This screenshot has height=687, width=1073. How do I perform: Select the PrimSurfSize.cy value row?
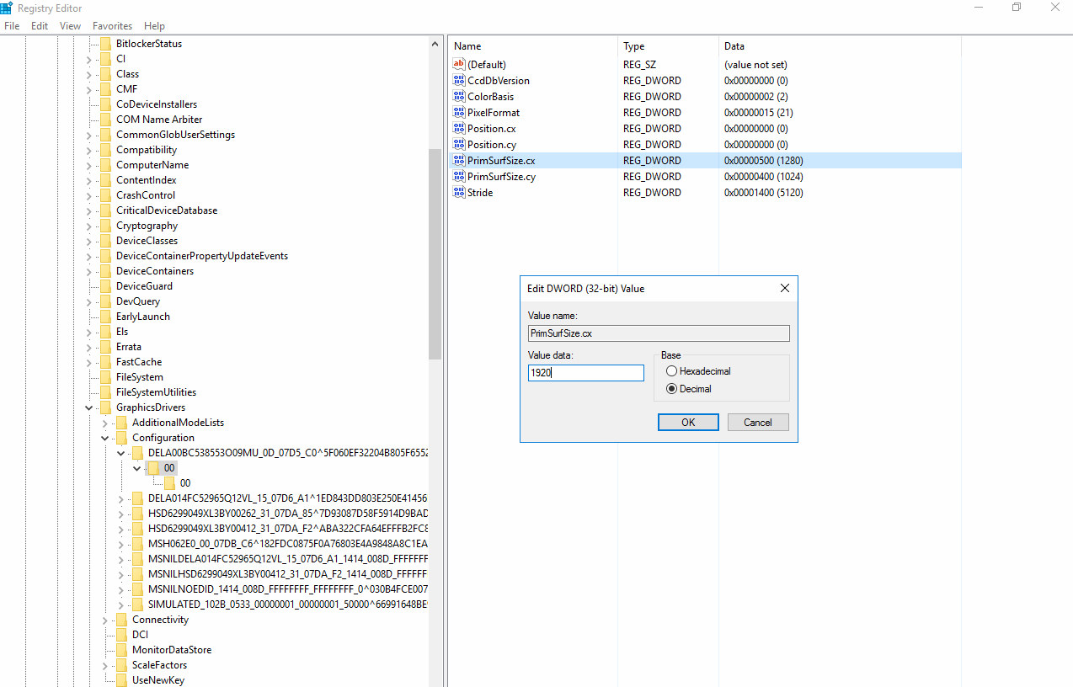tap(705, 177)
